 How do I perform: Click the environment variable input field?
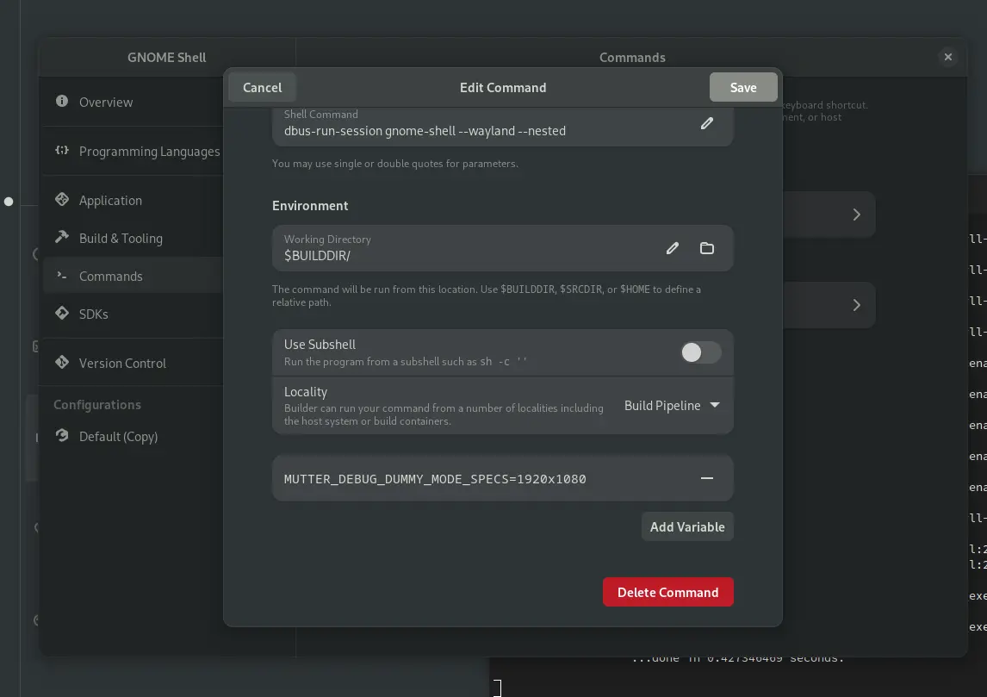coord(474,478)
